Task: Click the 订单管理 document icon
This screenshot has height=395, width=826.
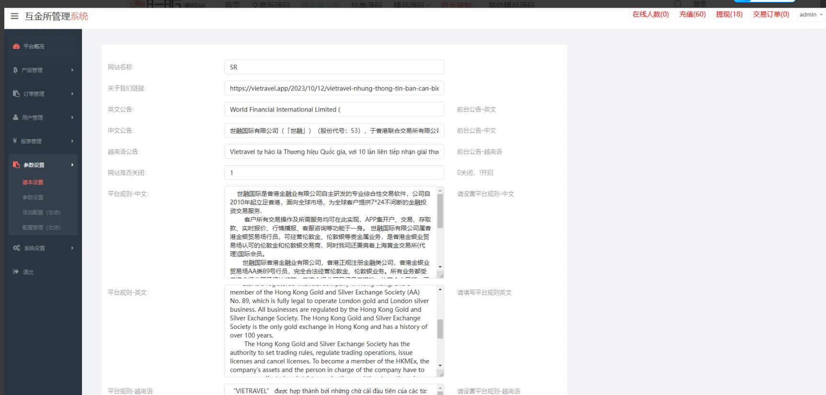Action: (x=16, y=94)
